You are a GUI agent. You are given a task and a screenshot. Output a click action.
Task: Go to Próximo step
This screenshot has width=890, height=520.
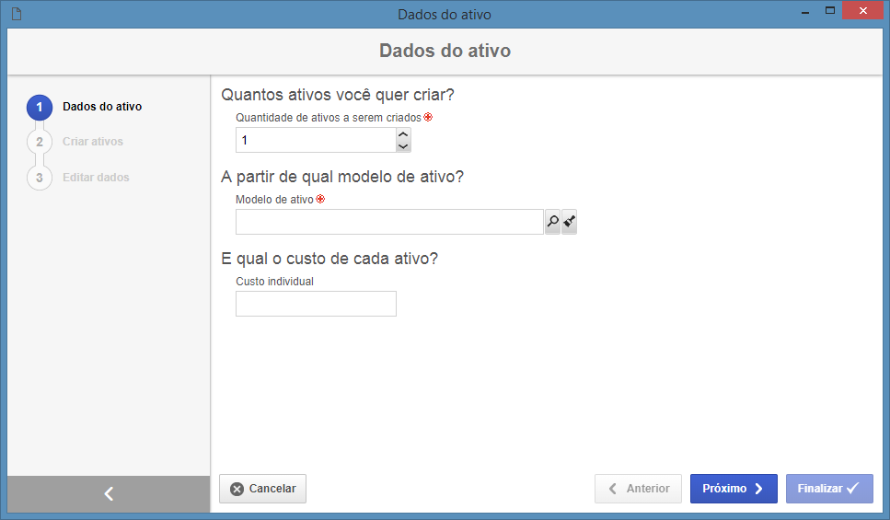point(734,489)
